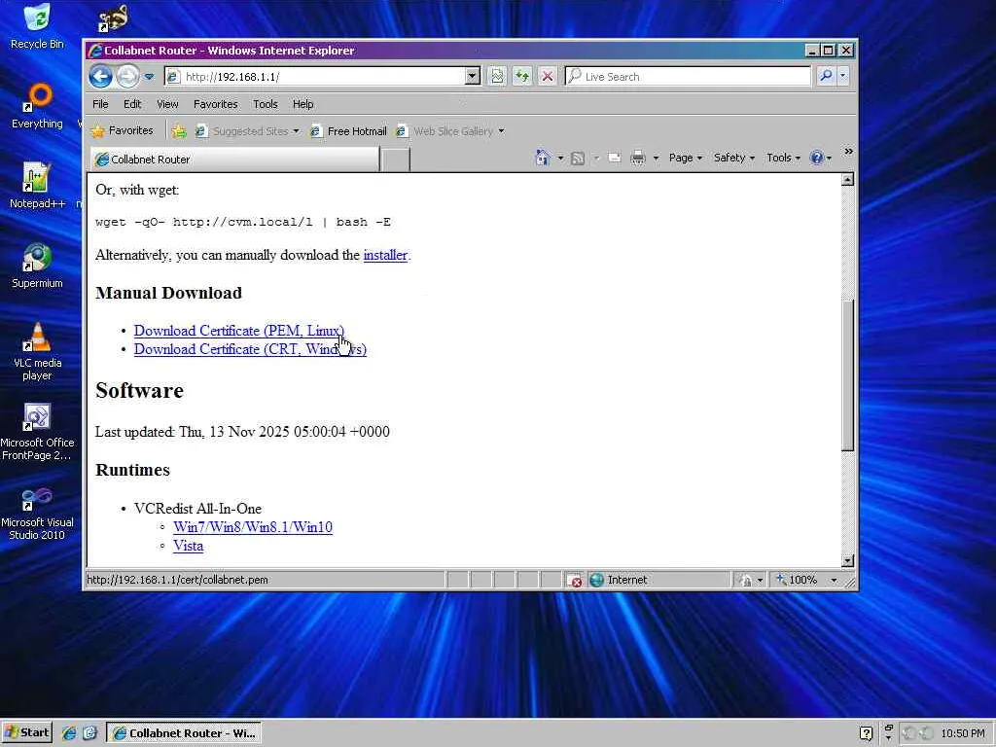Click the Internet zone globe icon
The image size is (996, 747).
pos(596,580)
